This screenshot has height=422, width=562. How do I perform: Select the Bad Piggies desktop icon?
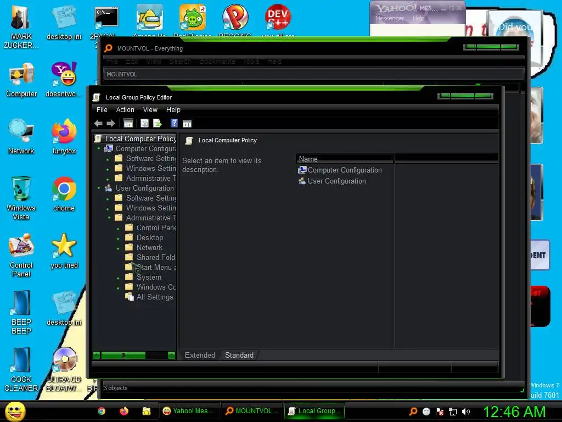tap(193, 21)
